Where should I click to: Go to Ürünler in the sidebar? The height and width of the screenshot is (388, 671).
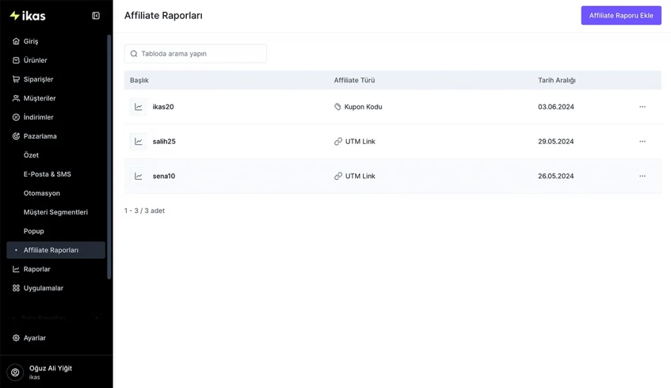[35, 60]
